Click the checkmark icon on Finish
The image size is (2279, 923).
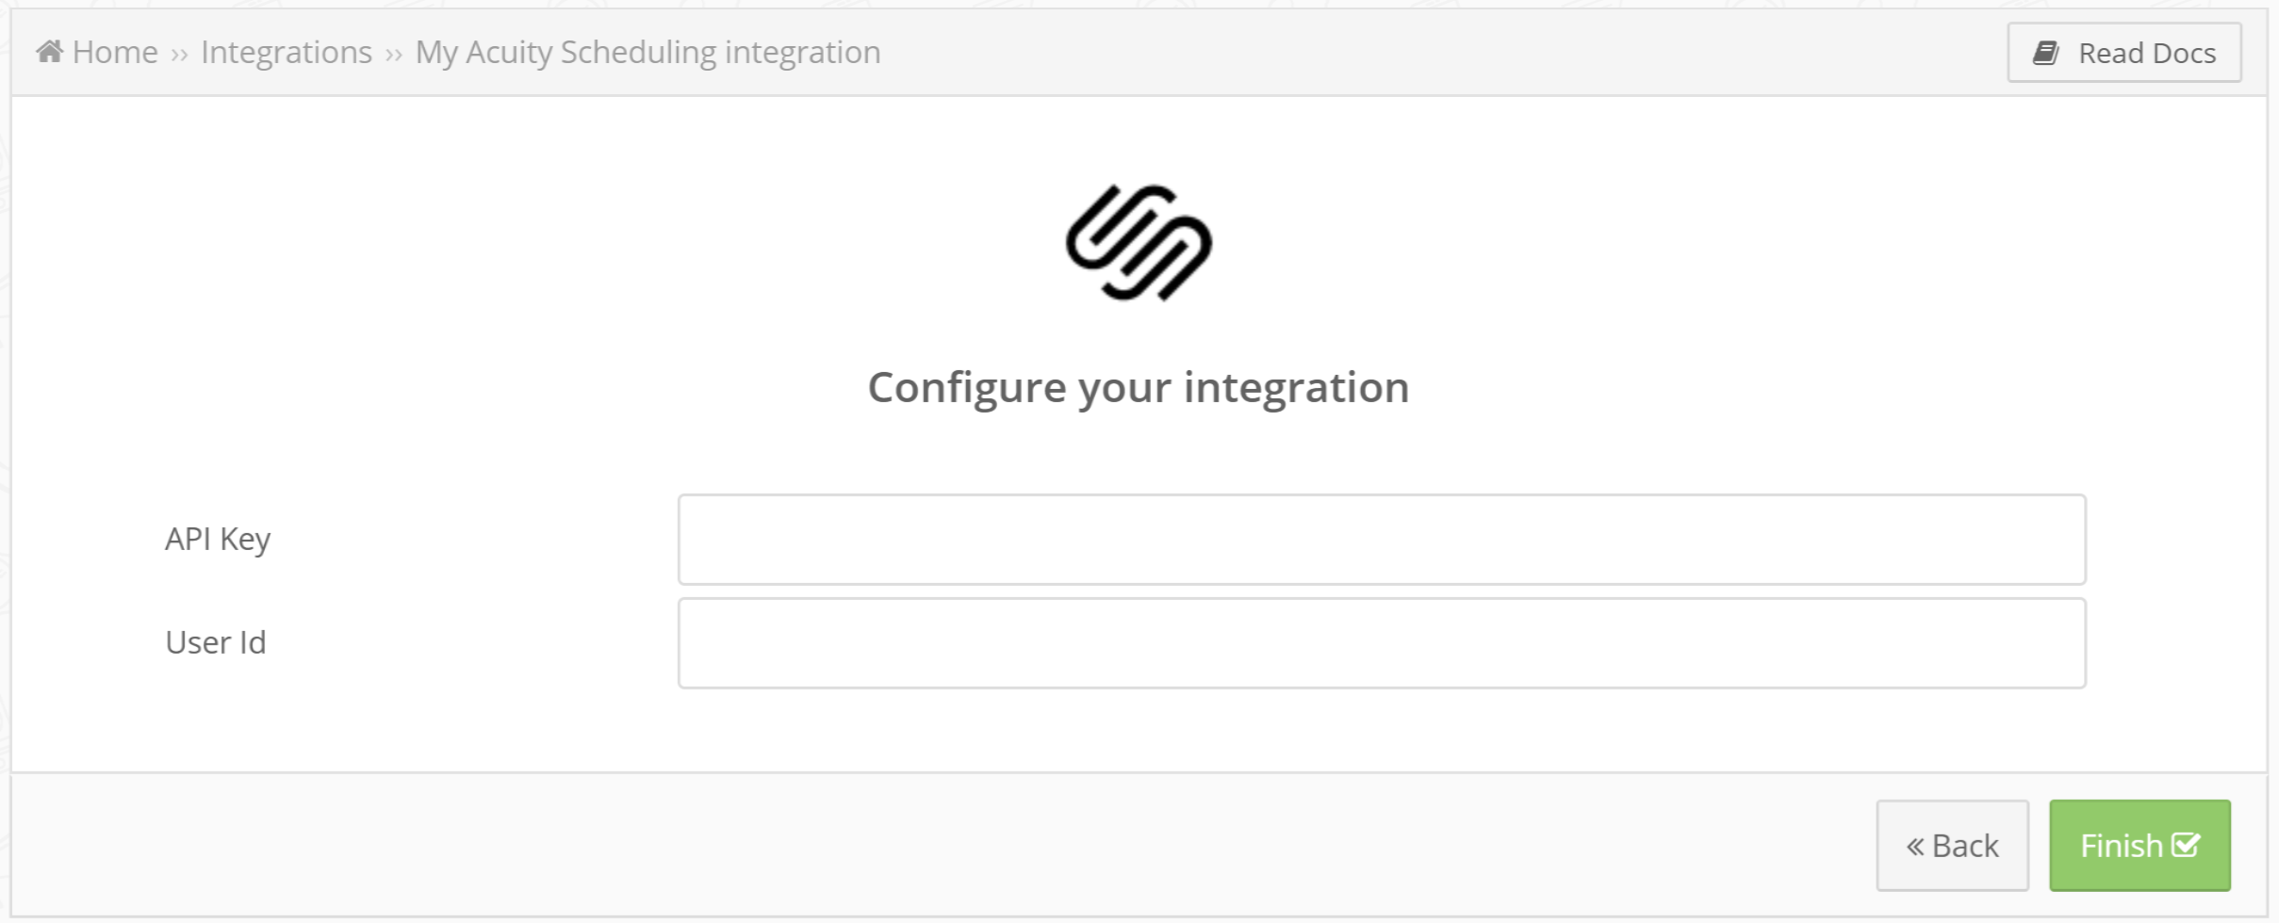(x=2186, y=845)
